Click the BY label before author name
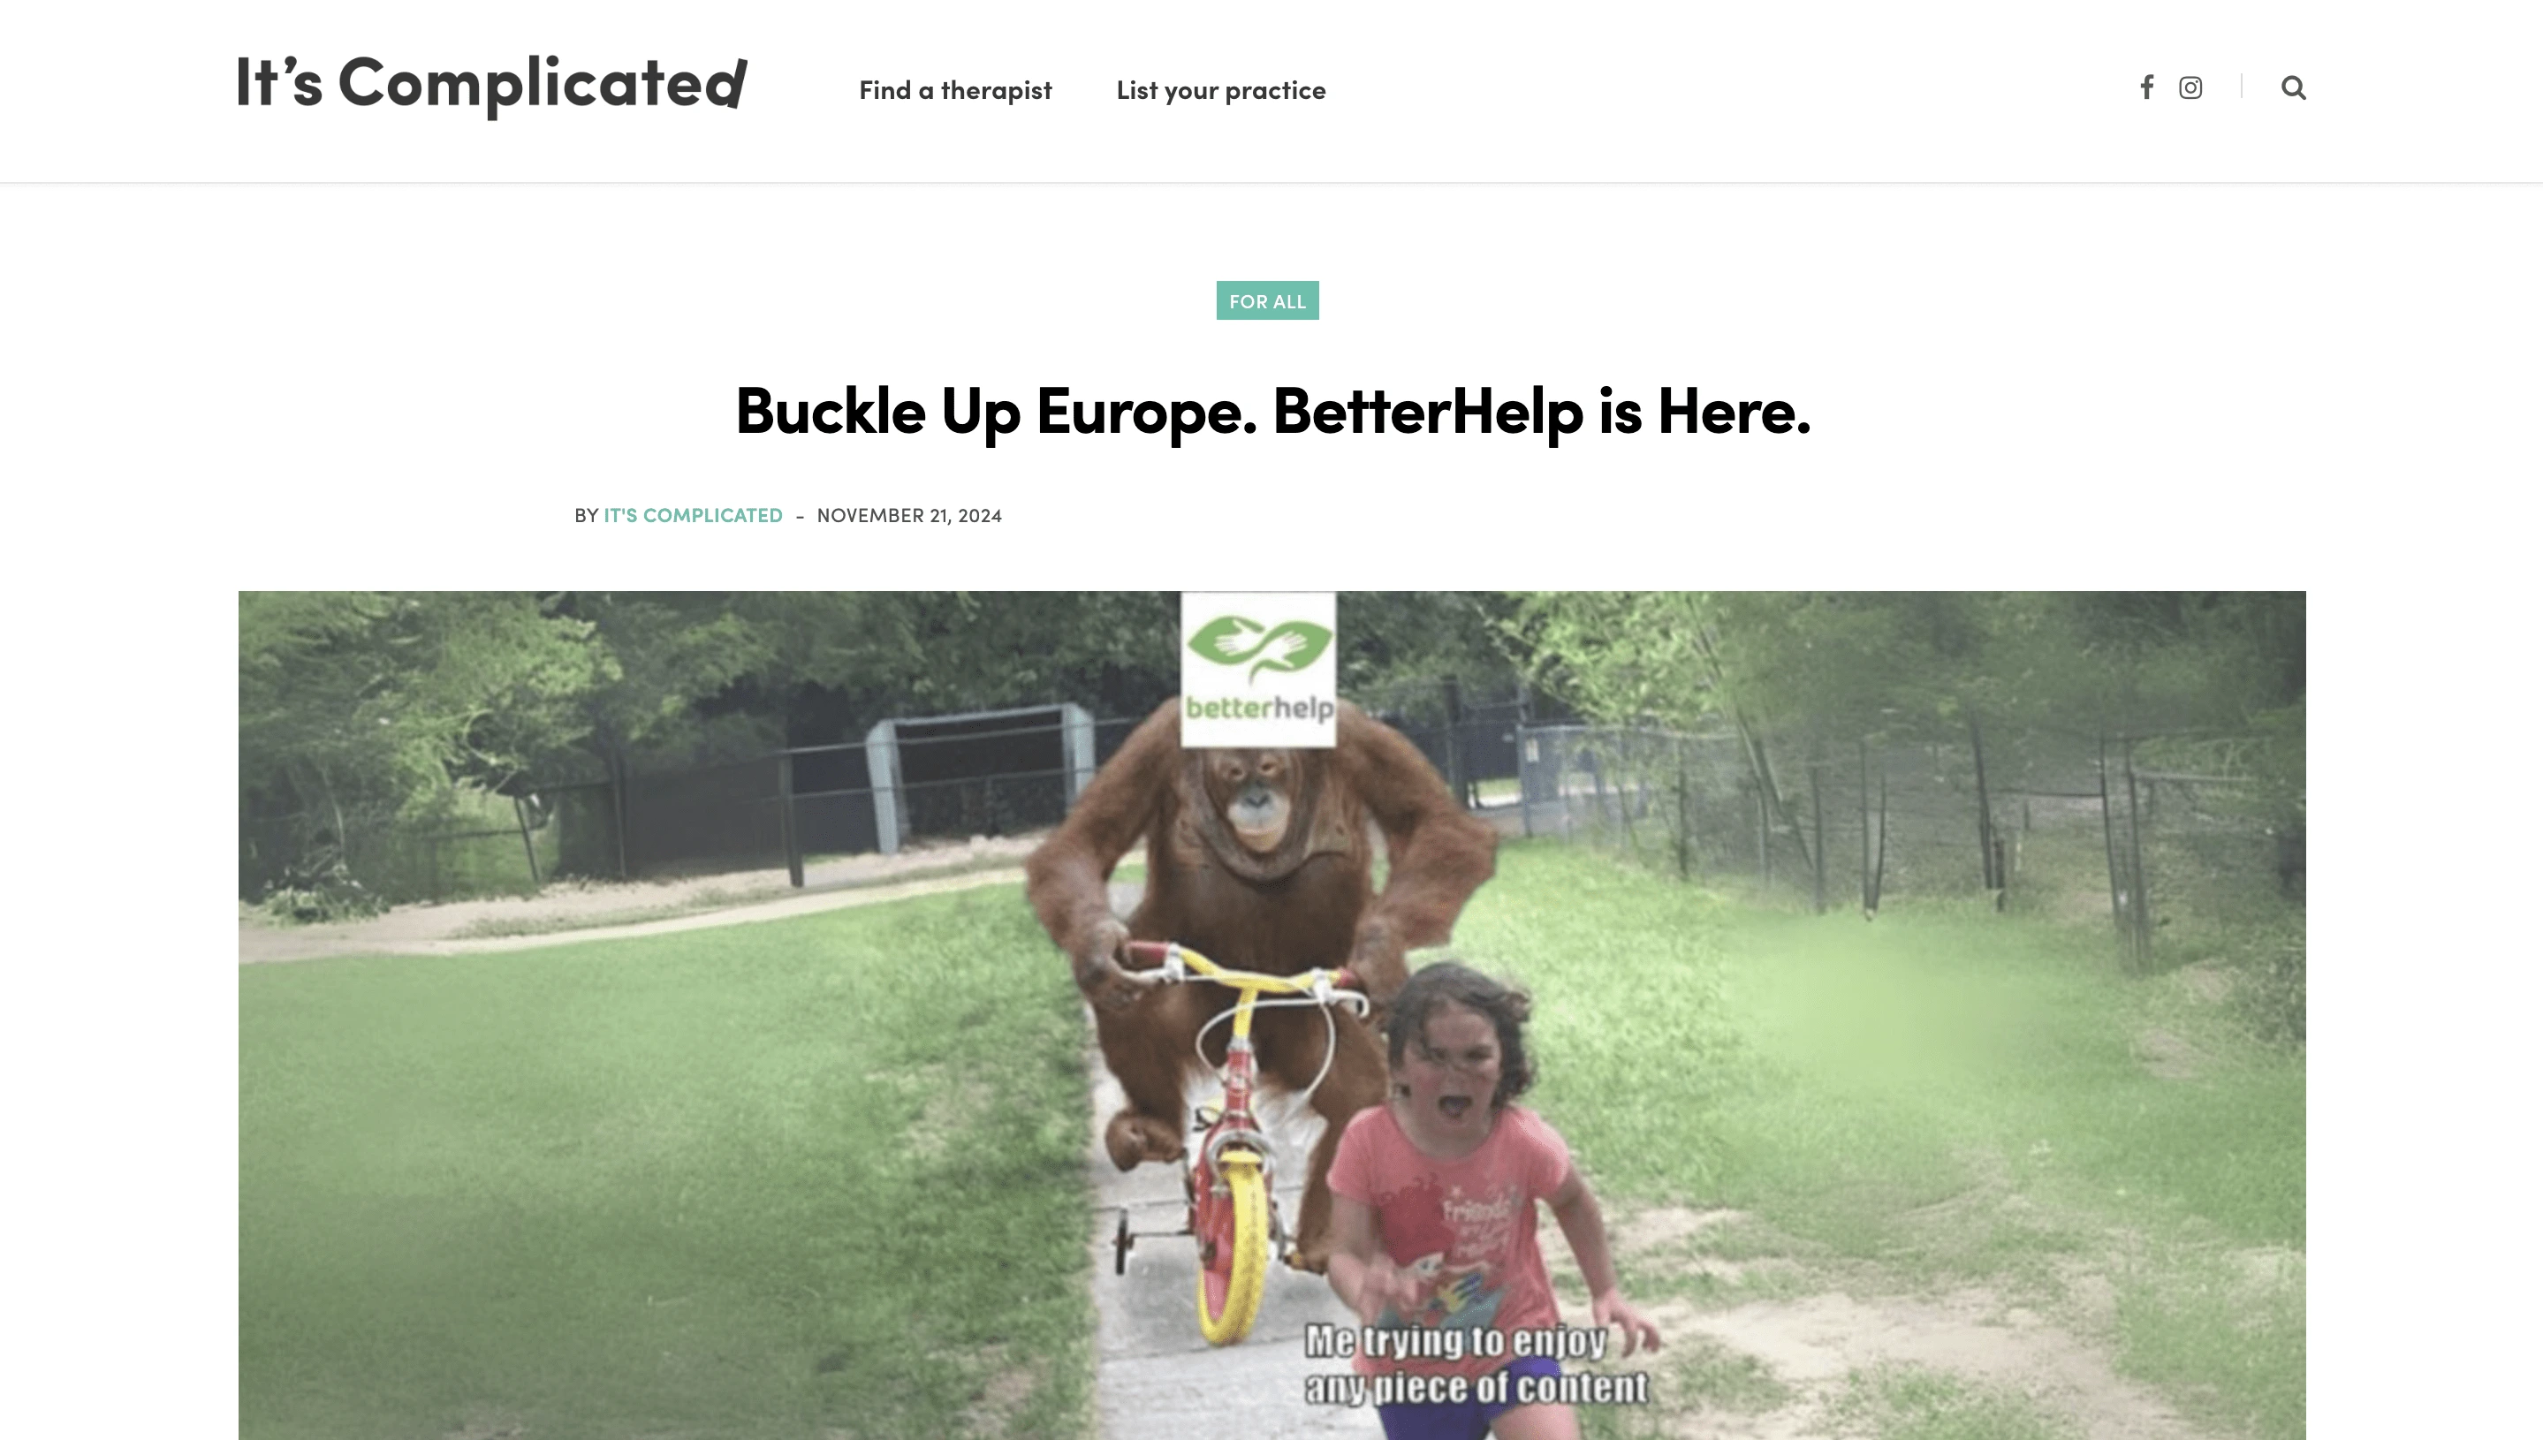This screenshot has height=1440, width=2543. point(587,515)
